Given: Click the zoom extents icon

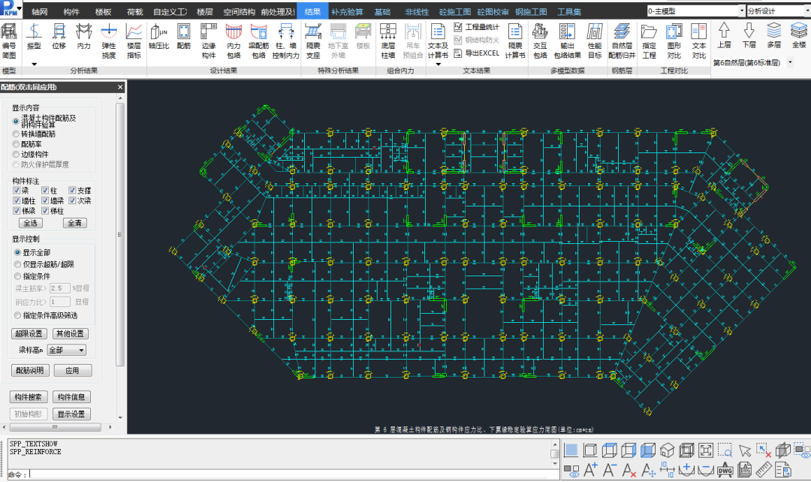Looking at the screenshot, I should [705, 450].
